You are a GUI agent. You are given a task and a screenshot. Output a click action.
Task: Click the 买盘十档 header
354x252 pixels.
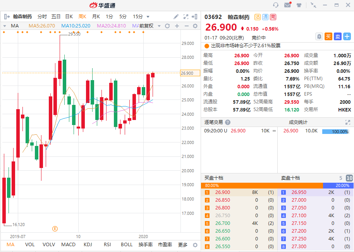coord(214,178)
